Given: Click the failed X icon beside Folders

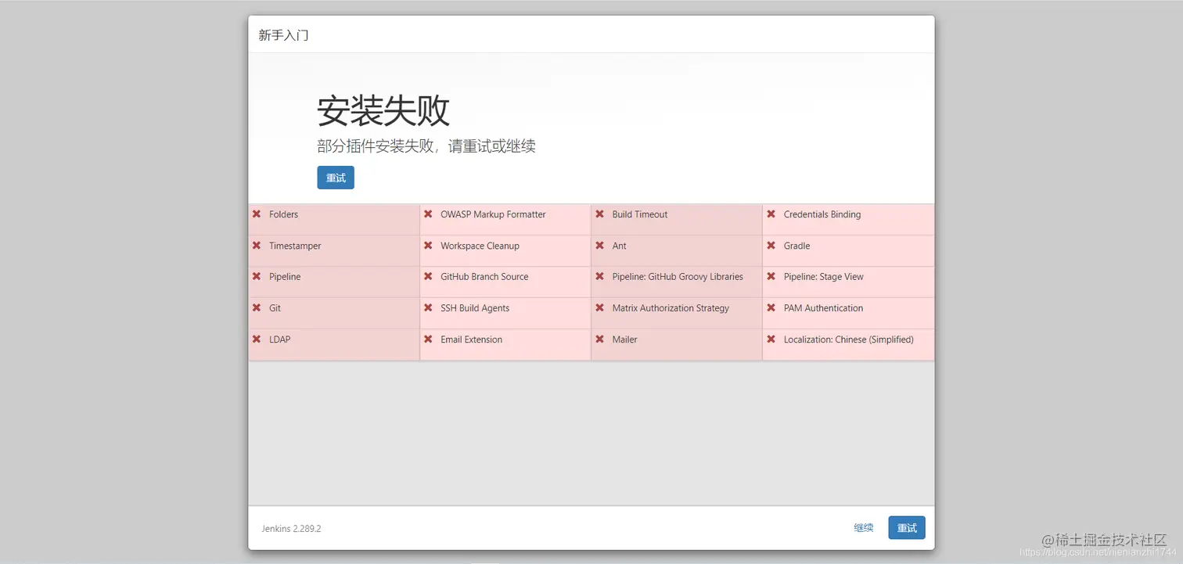Looking at the screenshot, I should pyautogui.click(x=256, y=214).
